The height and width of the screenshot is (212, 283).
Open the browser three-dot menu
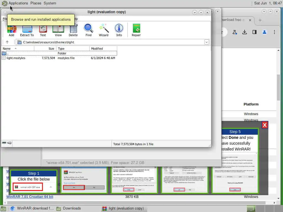tap(274, 32)
